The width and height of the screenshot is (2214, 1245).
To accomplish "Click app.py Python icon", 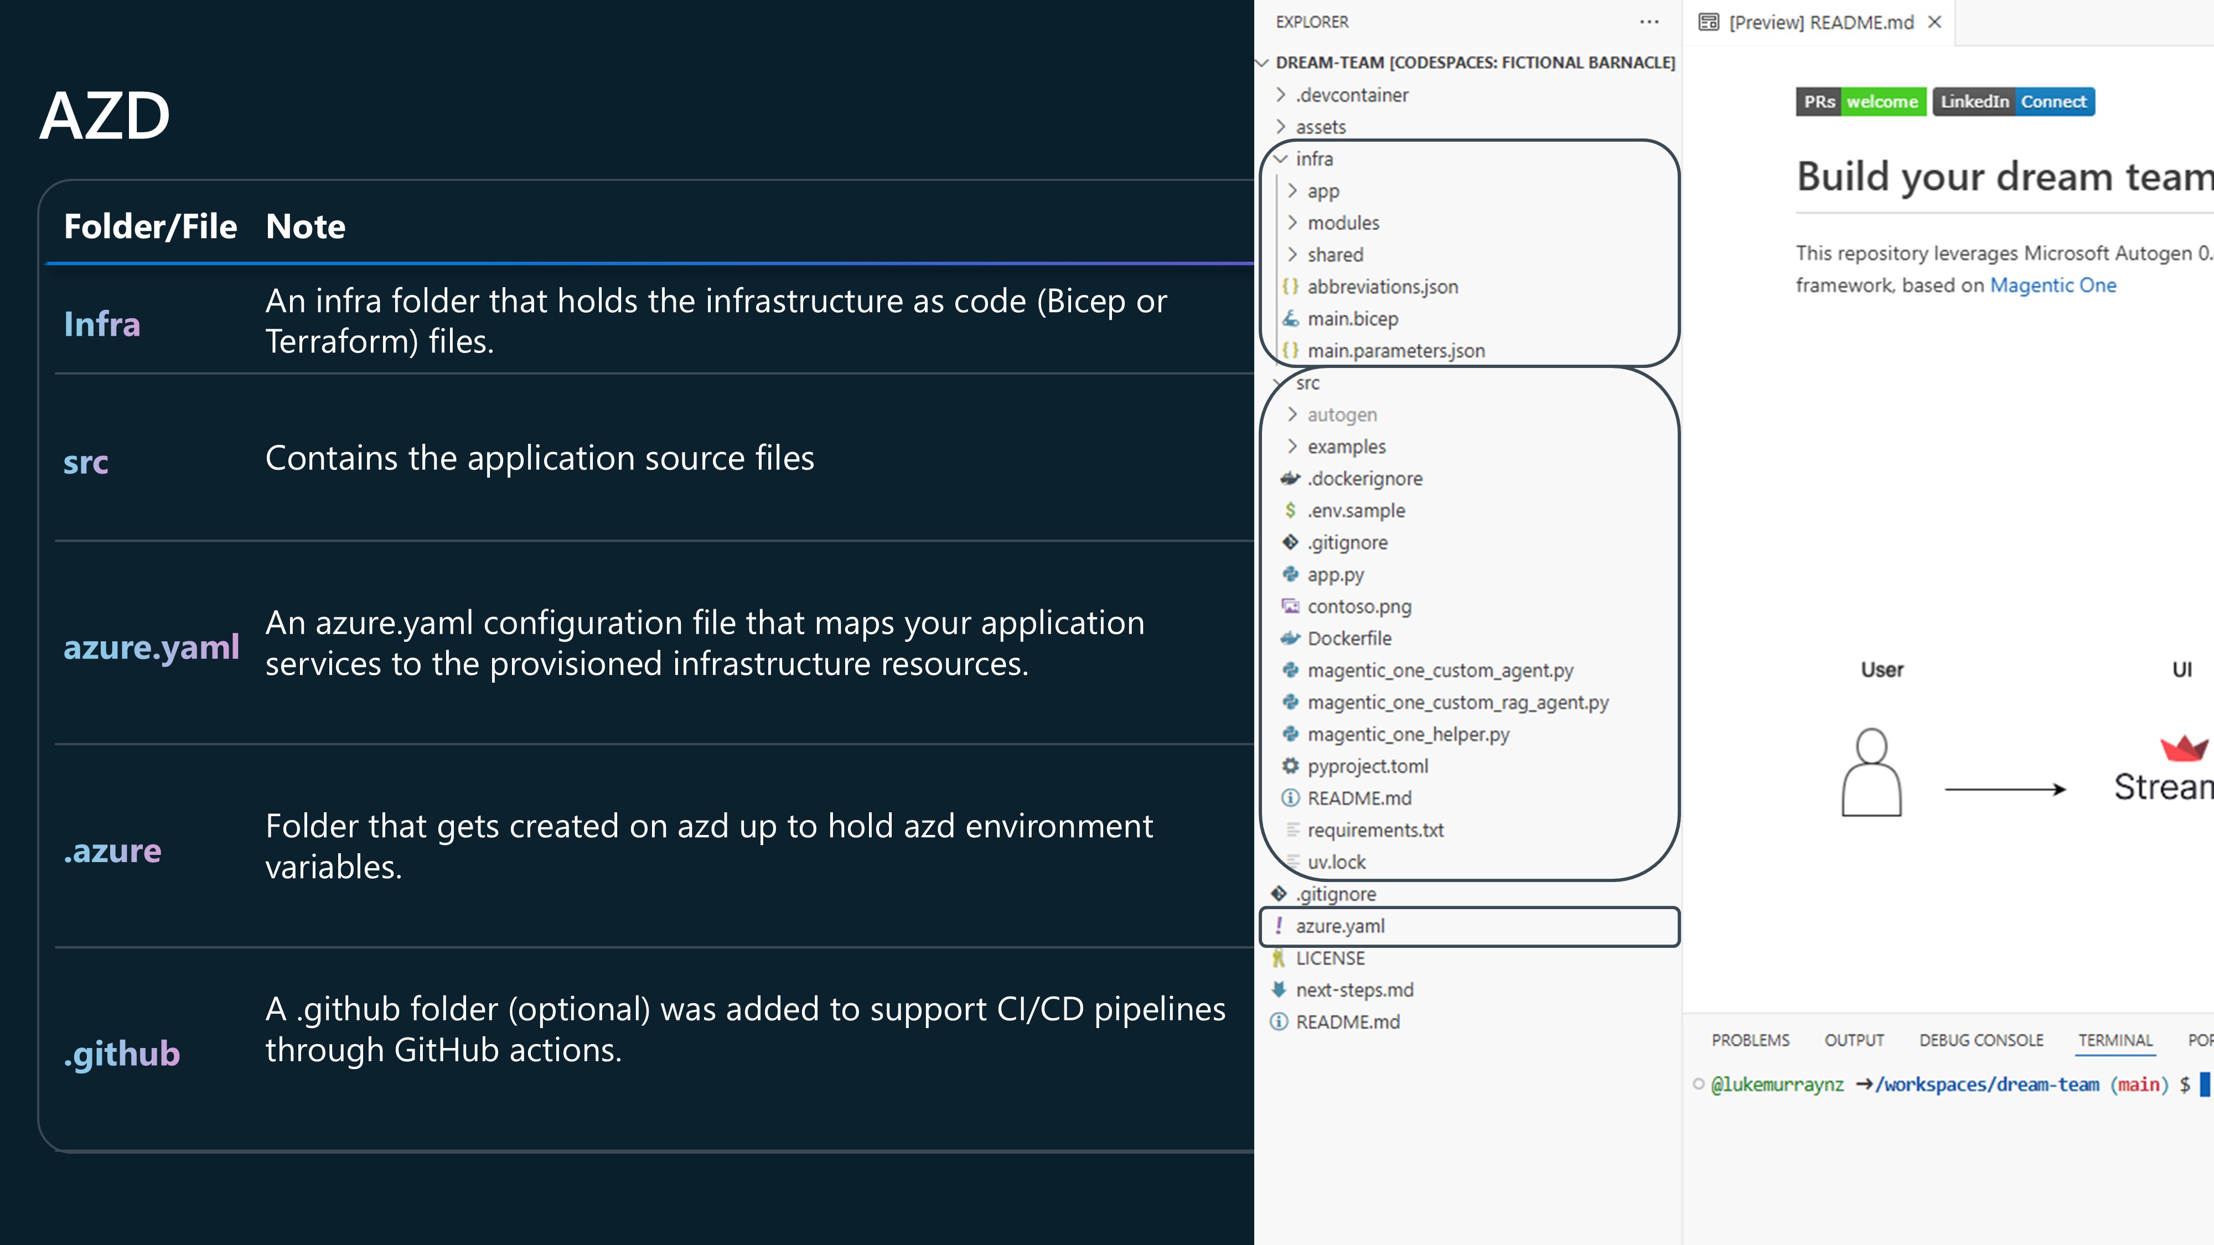I will click(x=1290, y=574).
